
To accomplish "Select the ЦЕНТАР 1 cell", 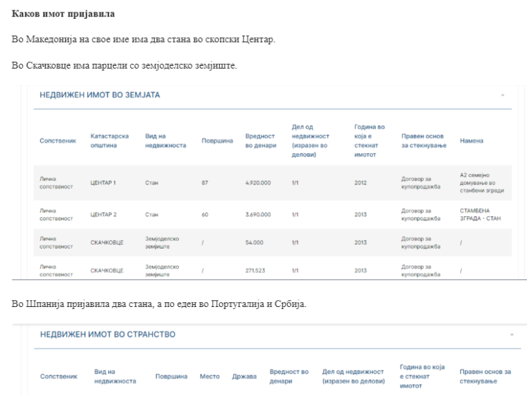I will tap(103, 183).
